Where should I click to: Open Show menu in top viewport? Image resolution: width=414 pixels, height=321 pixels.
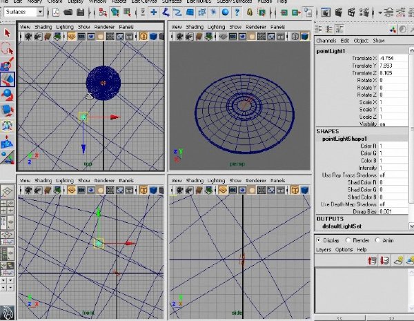point(83,27)
